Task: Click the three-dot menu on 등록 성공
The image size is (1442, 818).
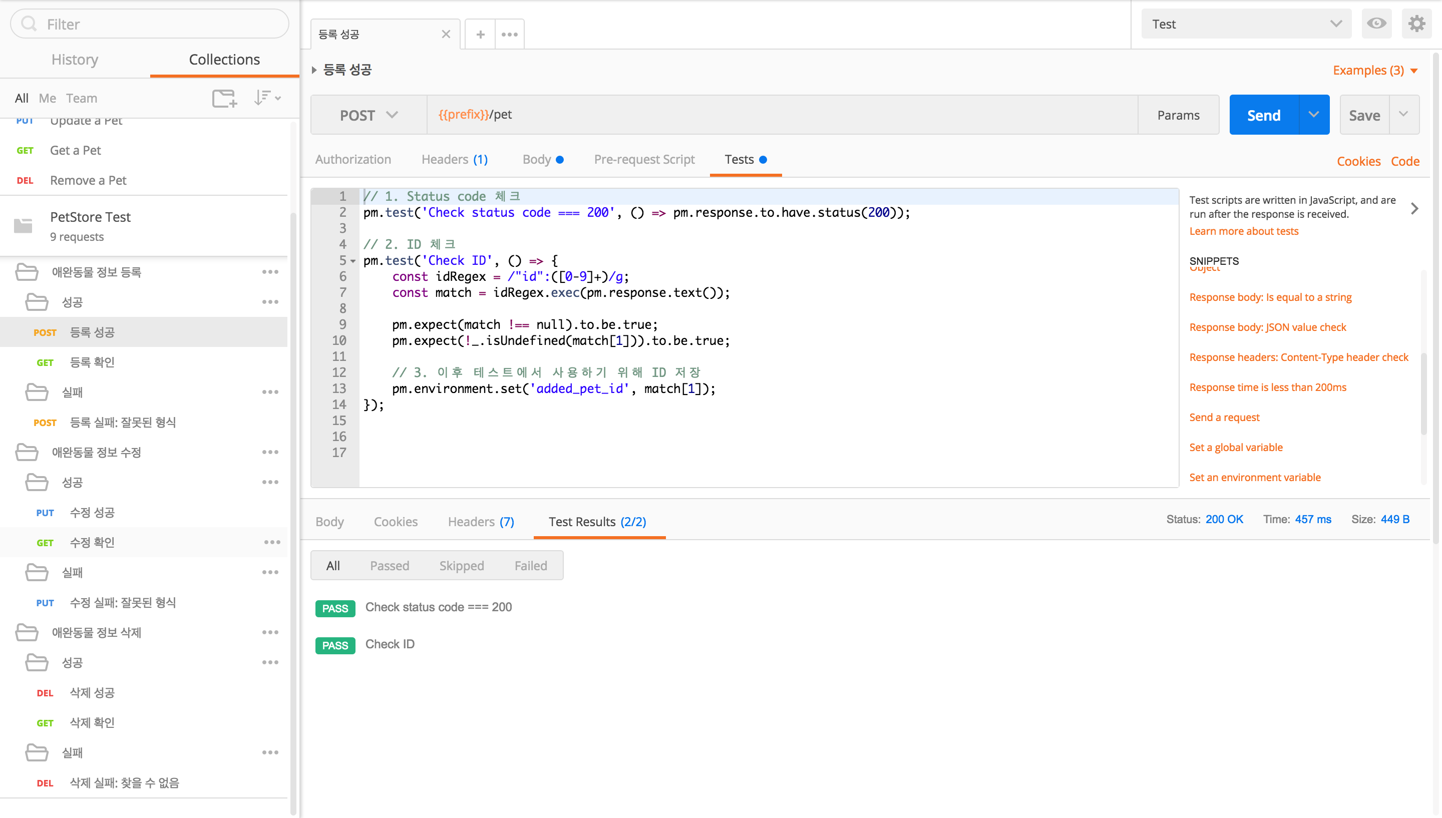Action: (273, 332)
